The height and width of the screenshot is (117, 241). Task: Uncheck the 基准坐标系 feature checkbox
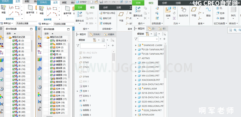point(51,40)
